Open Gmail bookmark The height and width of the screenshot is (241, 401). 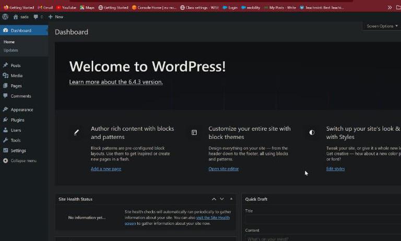click(x=45, y=8)
